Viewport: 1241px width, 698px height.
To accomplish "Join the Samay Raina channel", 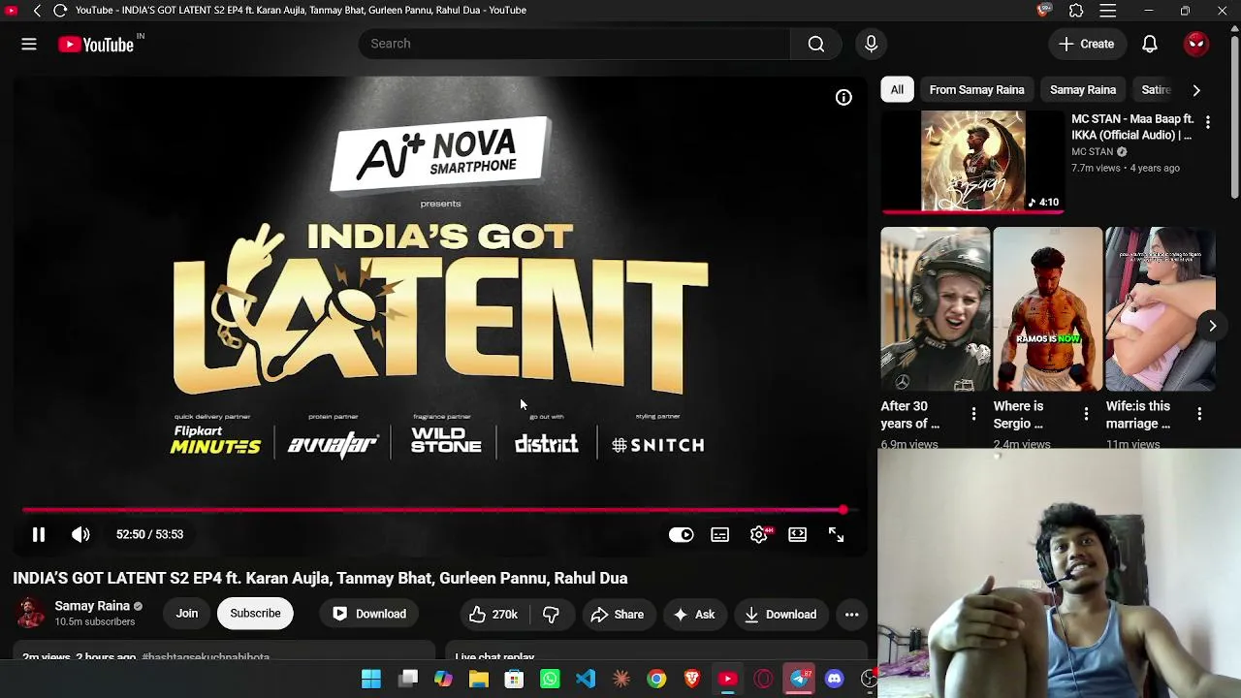I will coord(187,614).
